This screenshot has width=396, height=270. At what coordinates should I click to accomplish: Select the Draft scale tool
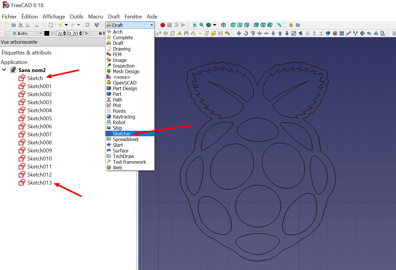294,33
